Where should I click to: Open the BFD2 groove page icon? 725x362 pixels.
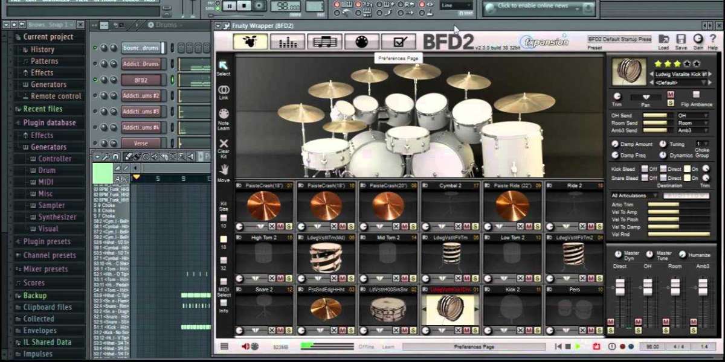pyautogui.click(x=324, y=42)
